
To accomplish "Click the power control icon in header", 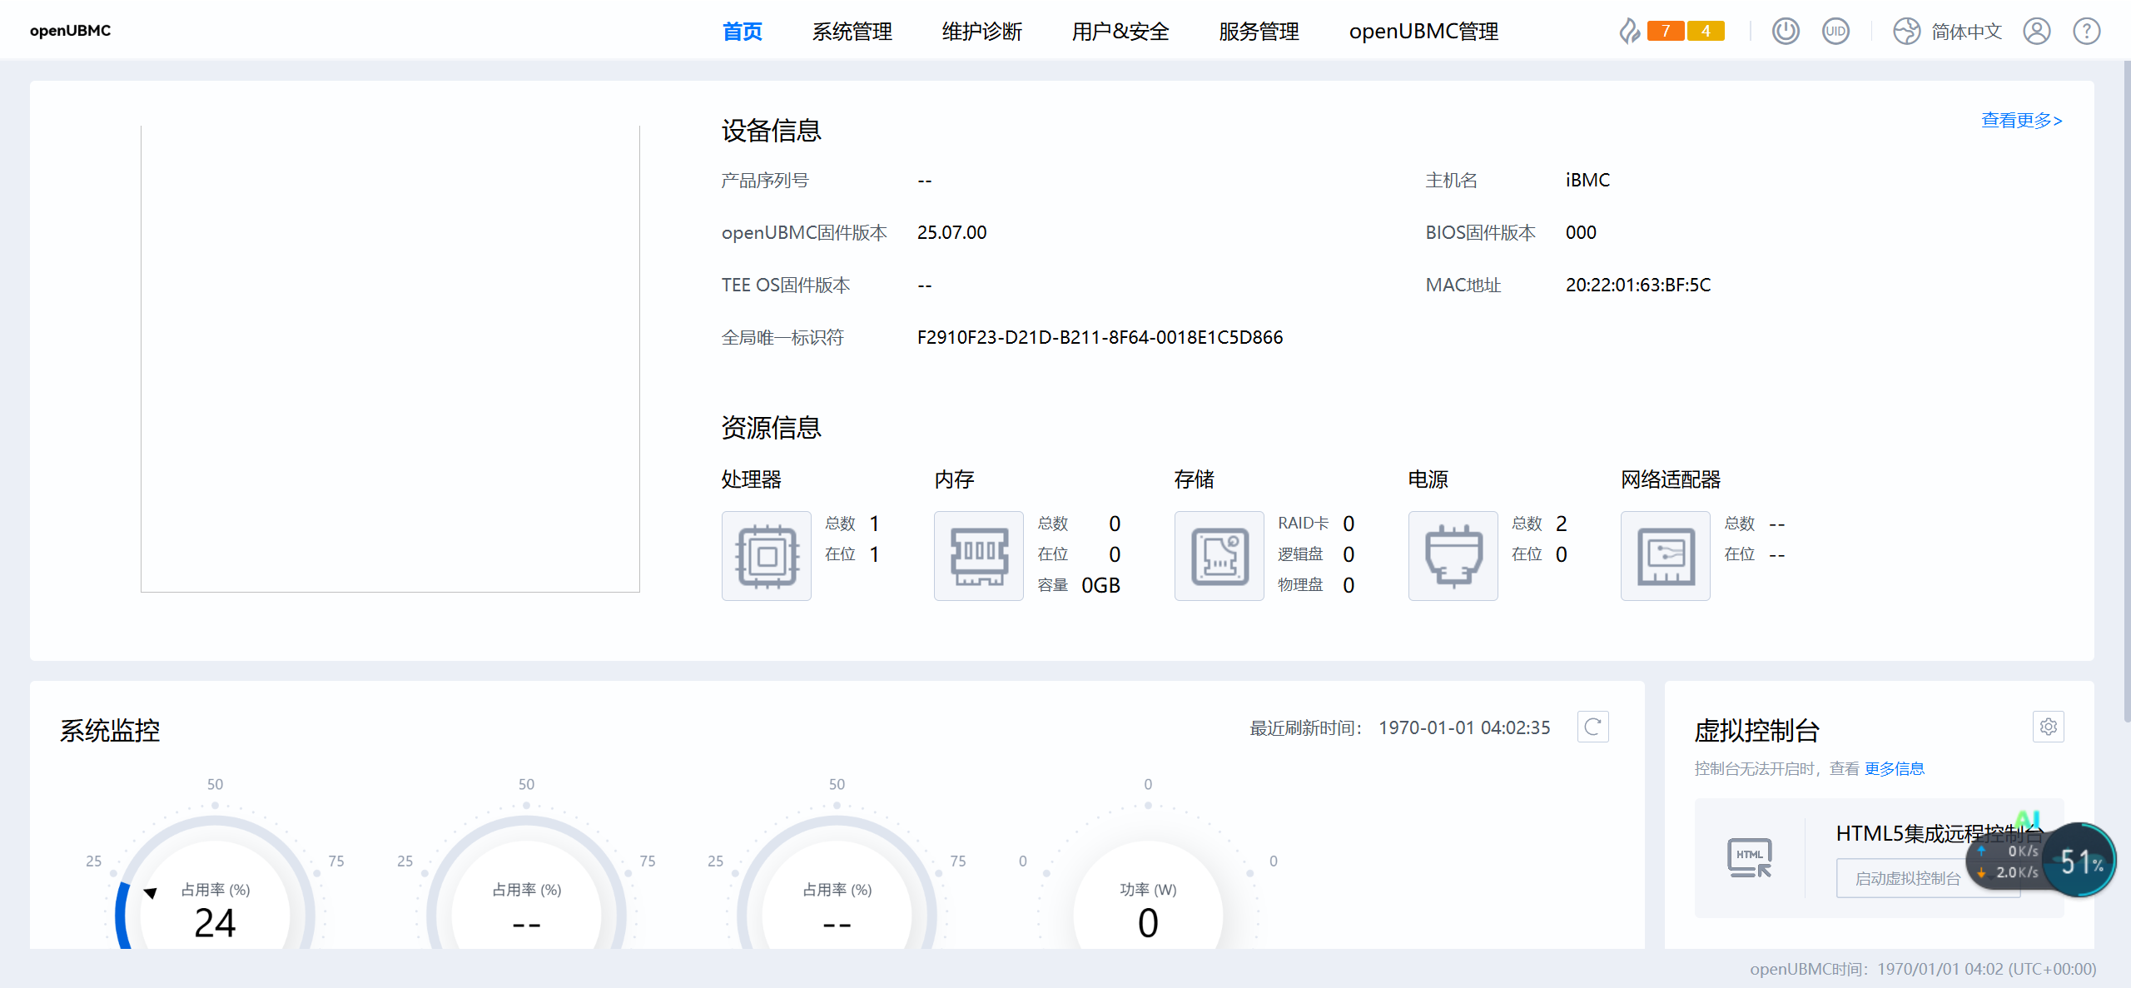I will coord(1785,32).
